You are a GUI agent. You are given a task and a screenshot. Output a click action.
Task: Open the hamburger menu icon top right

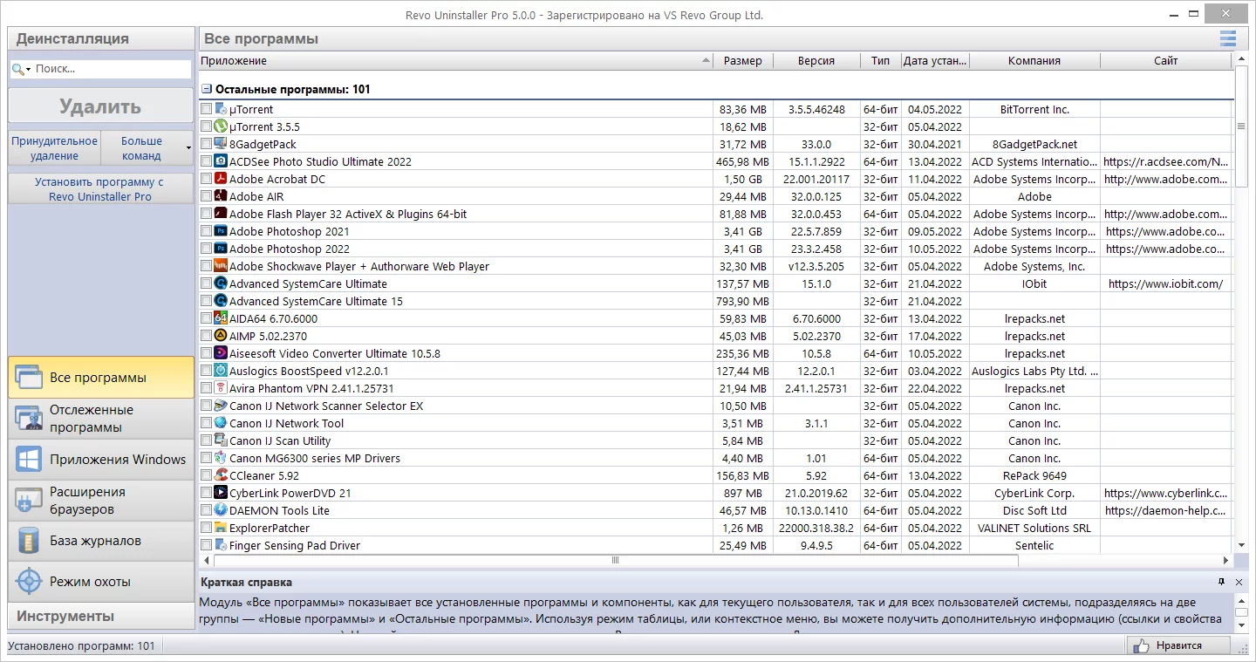tap(1228, 38)
